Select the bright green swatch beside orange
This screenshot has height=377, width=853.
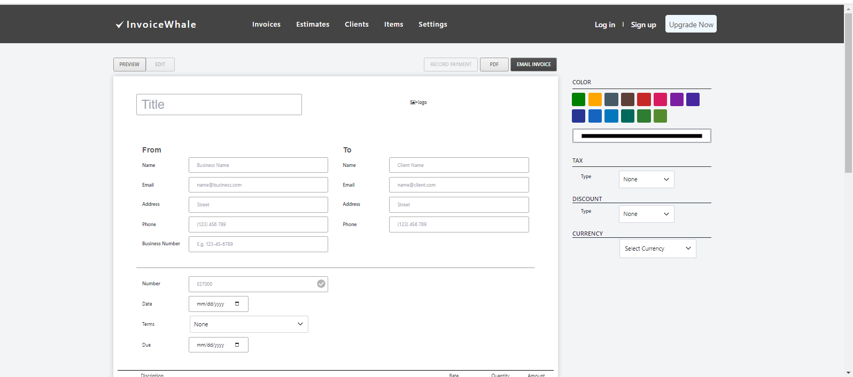(579, 100)
